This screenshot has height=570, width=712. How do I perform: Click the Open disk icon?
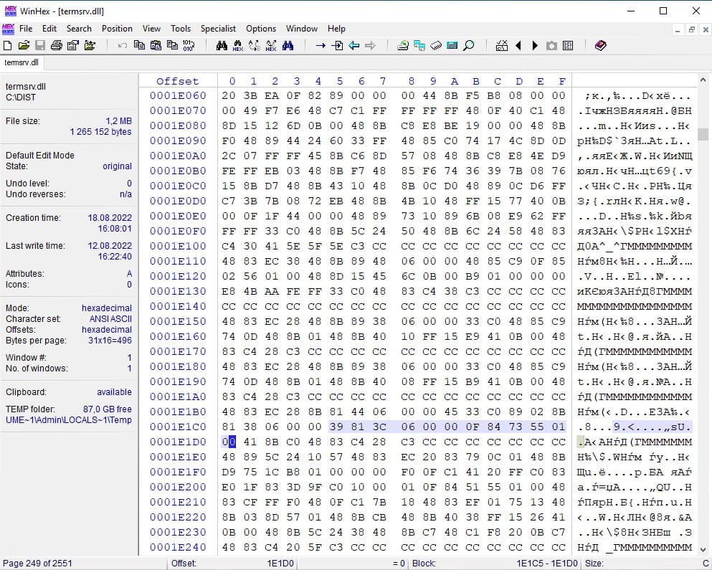403,45
